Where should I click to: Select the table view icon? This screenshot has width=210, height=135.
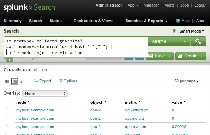click(15, 81)
